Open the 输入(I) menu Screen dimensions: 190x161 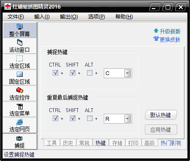coord(42,17)
